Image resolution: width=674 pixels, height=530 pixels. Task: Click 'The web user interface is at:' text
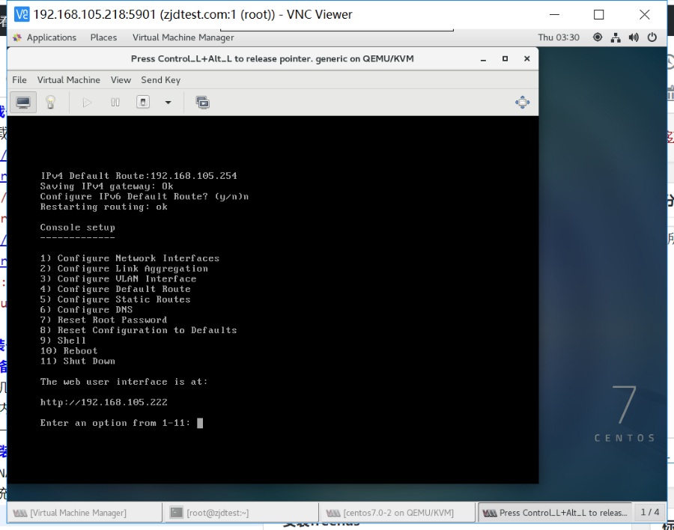point(124,382)
